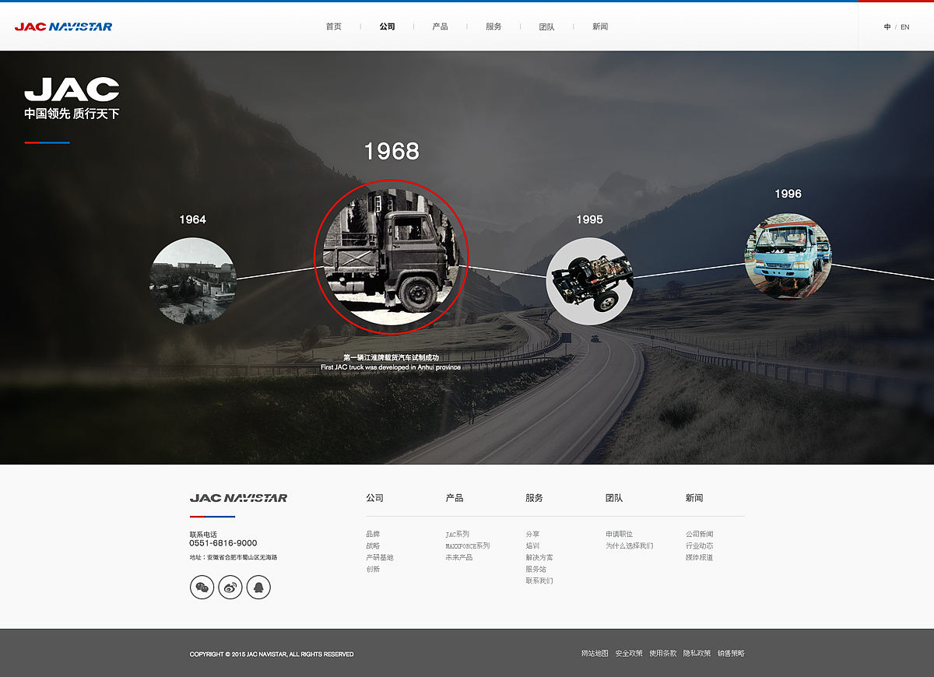This screenshot has width=934, height=677.
Task: Open footer 服务 heading
Action: pyautogui.click(x=535, y=498)
